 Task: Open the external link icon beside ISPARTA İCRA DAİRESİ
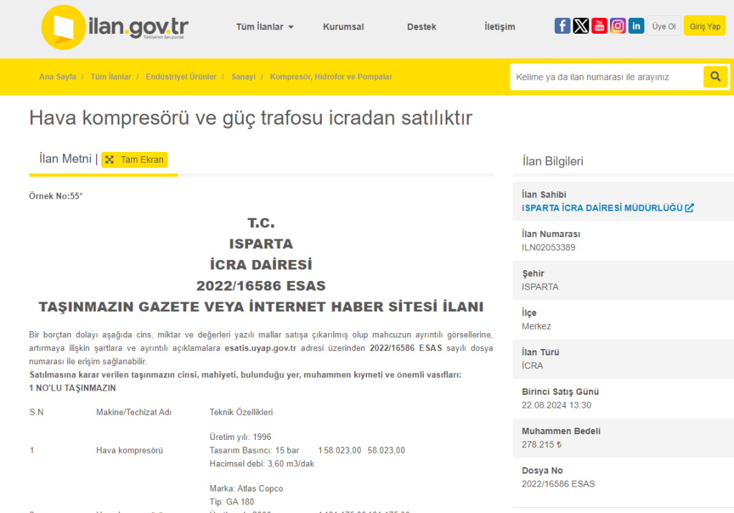point(689,208)
